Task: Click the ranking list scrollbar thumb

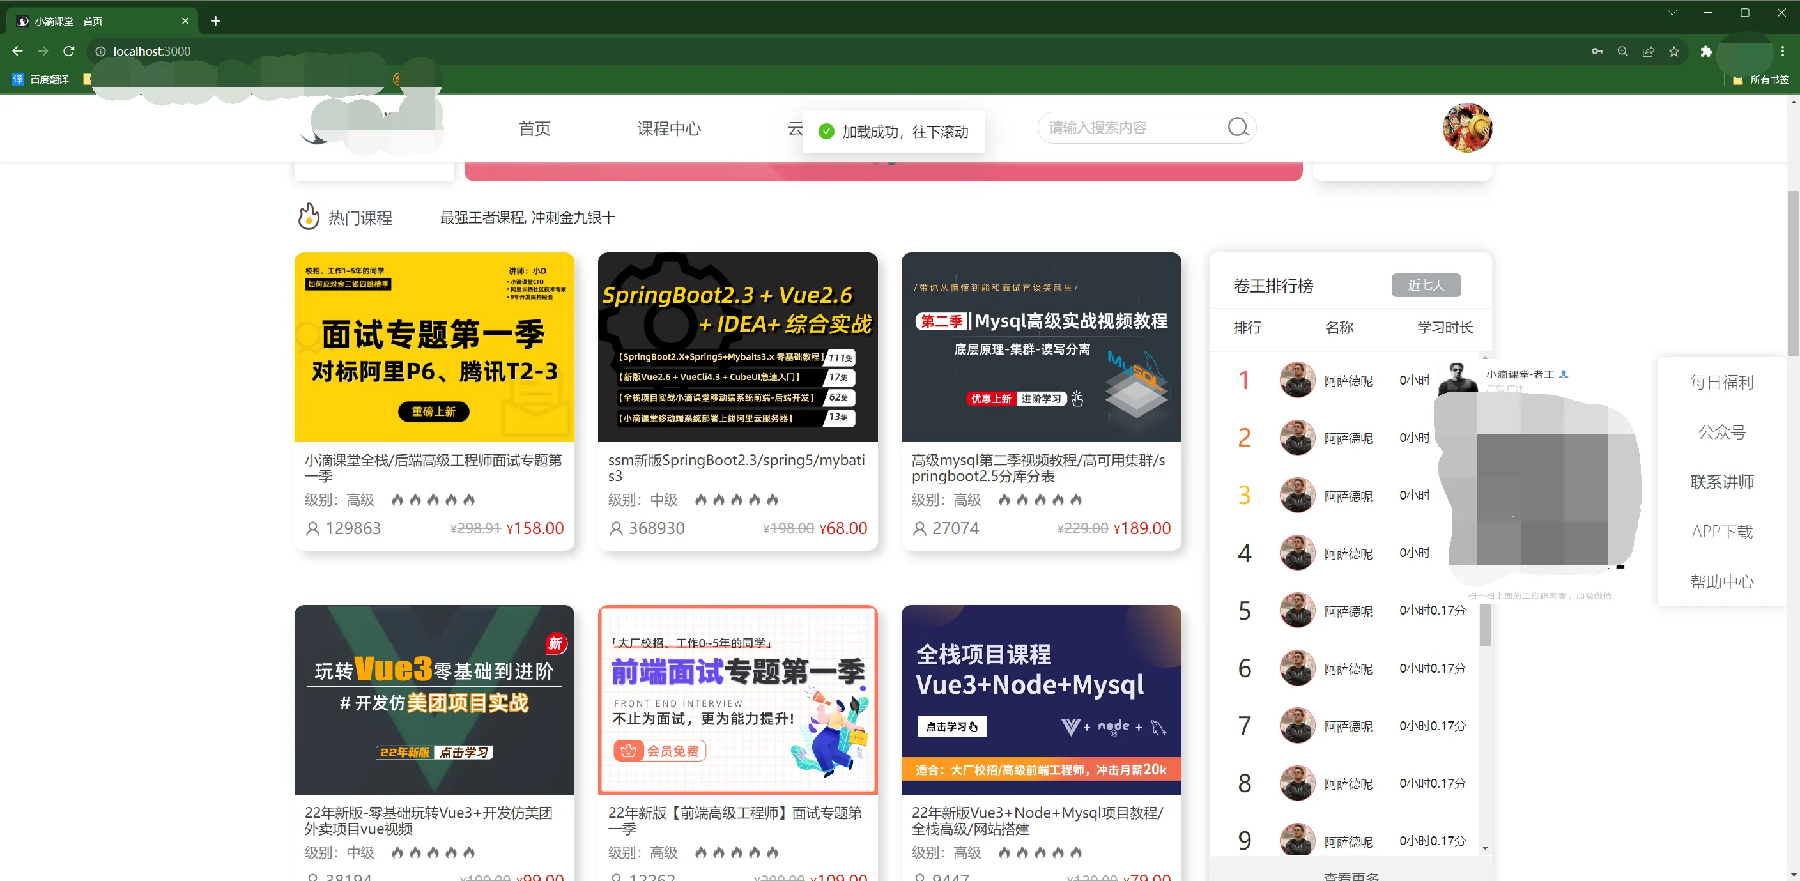Action: coord(1485,625)
